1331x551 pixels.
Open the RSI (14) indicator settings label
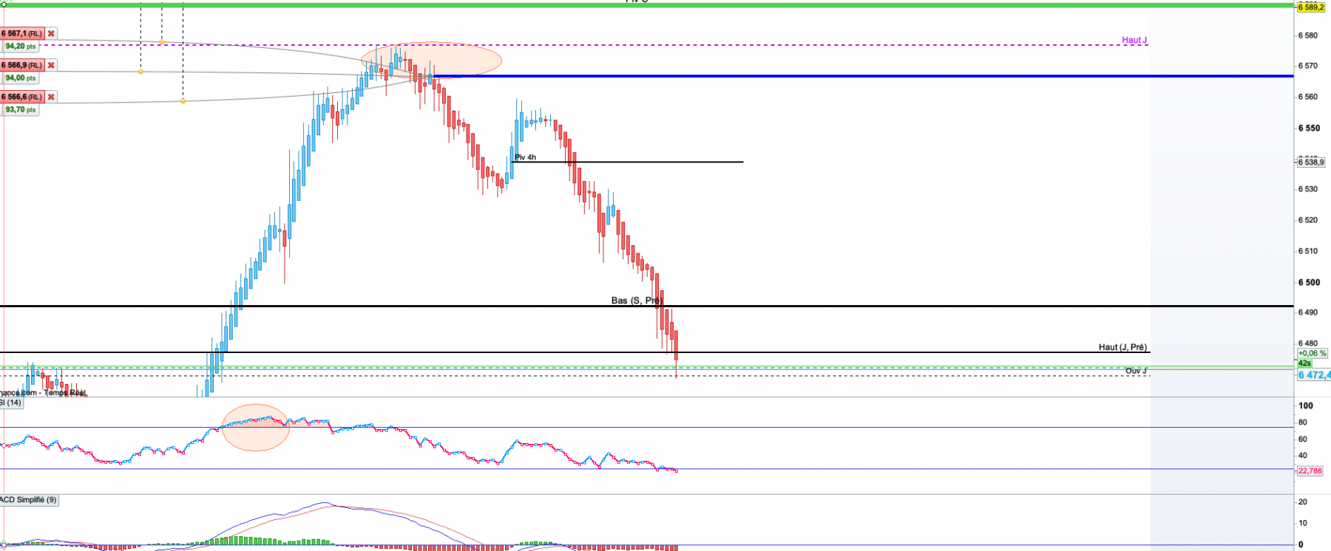[11, 403]
